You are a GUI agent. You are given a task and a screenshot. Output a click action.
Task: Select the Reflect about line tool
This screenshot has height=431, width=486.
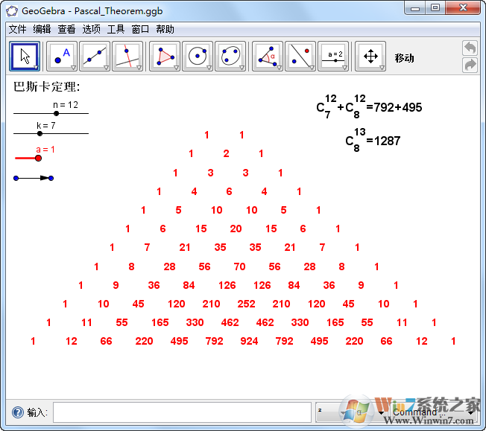(300, 57)
